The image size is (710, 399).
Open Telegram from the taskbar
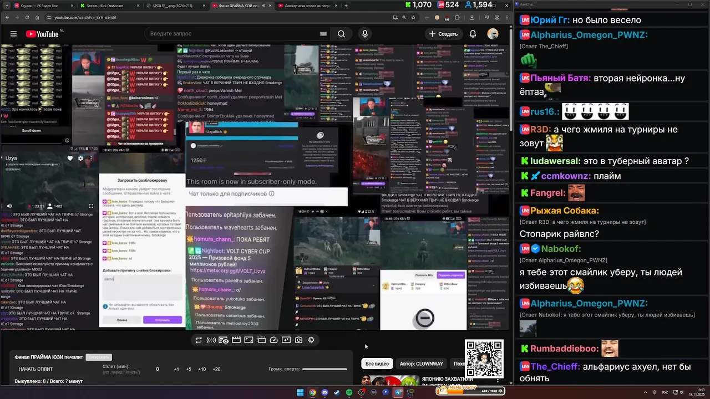point(398,392)
